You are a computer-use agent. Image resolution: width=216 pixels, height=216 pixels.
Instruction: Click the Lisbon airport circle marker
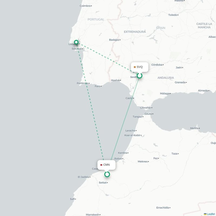[x=76, y=42]
